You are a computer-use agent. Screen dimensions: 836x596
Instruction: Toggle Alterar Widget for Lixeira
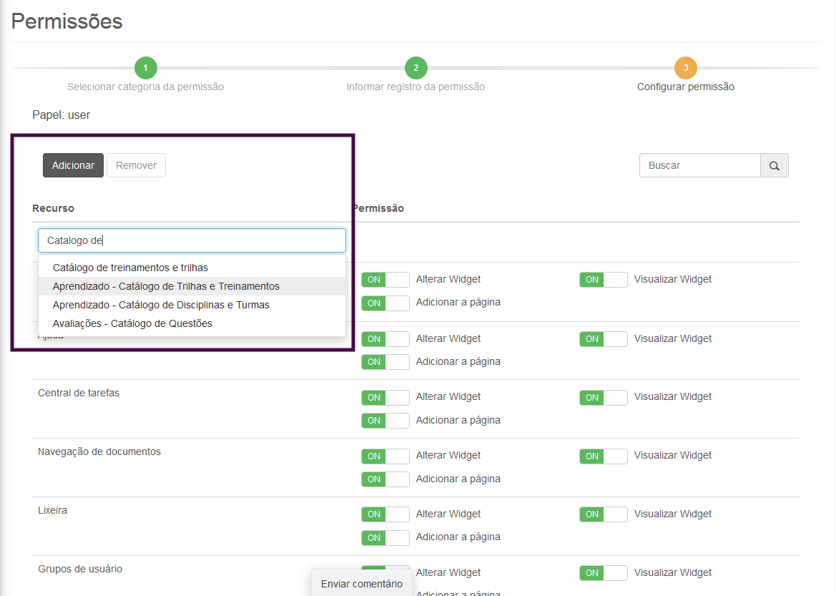tap(385, 514)
